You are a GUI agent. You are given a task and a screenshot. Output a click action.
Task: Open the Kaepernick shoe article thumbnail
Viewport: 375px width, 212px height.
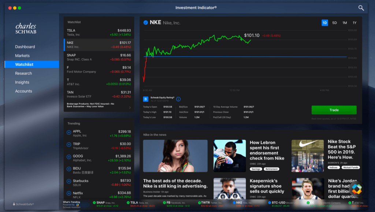click(x=230, y=189)
